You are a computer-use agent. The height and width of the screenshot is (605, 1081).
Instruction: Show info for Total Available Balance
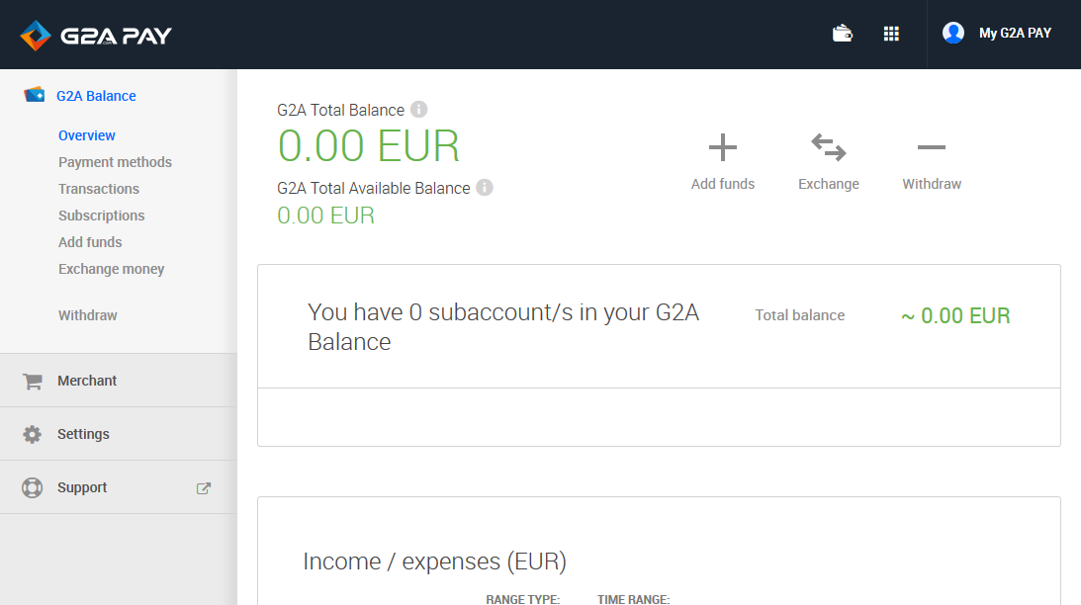click(485, 188)
